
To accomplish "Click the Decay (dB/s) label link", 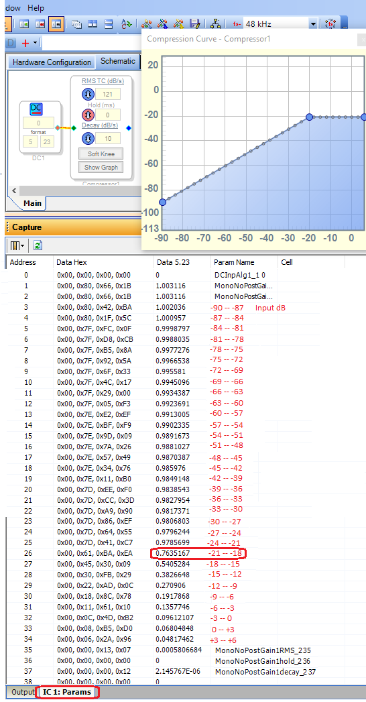I will coord(101,125).
